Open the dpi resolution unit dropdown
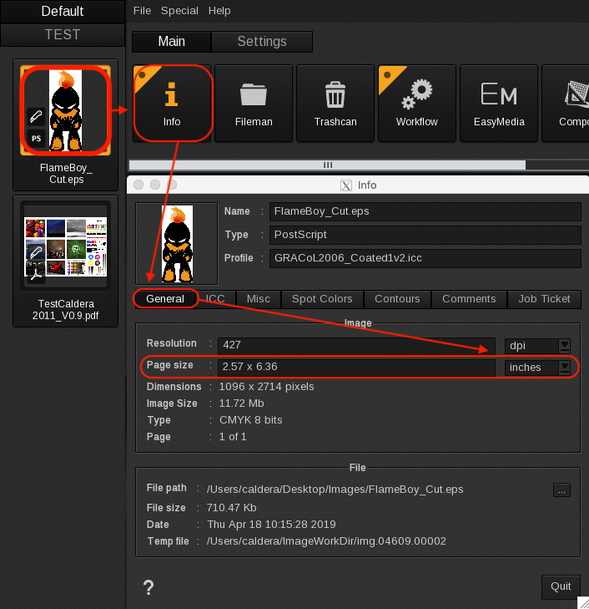The width and height of the screenshot is (589, 609). point(564,345)
